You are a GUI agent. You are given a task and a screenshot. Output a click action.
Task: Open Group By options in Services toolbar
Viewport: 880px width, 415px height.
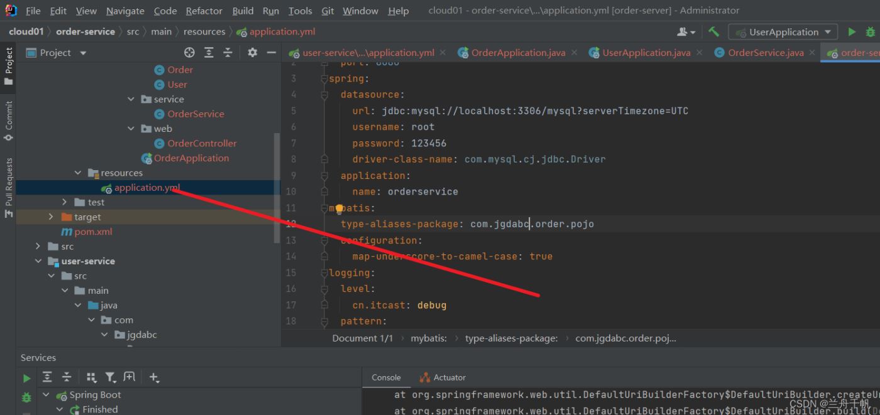[91, 377]
